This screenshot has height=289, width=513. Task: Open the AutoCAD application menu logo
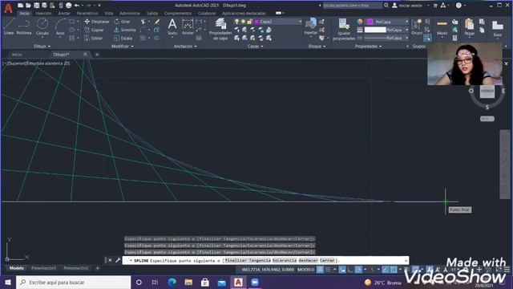pos(9,8)
